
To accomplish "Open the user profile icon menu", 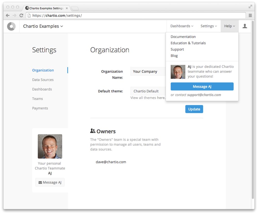I will [x=245, y=26].
